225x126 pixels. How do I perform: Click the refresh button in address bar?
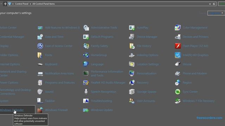pyautogui.click(x=214, y=4)
